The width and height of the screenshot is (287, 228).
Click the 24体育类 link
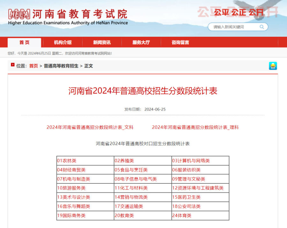pyautogui.click(x=182, y=216)
